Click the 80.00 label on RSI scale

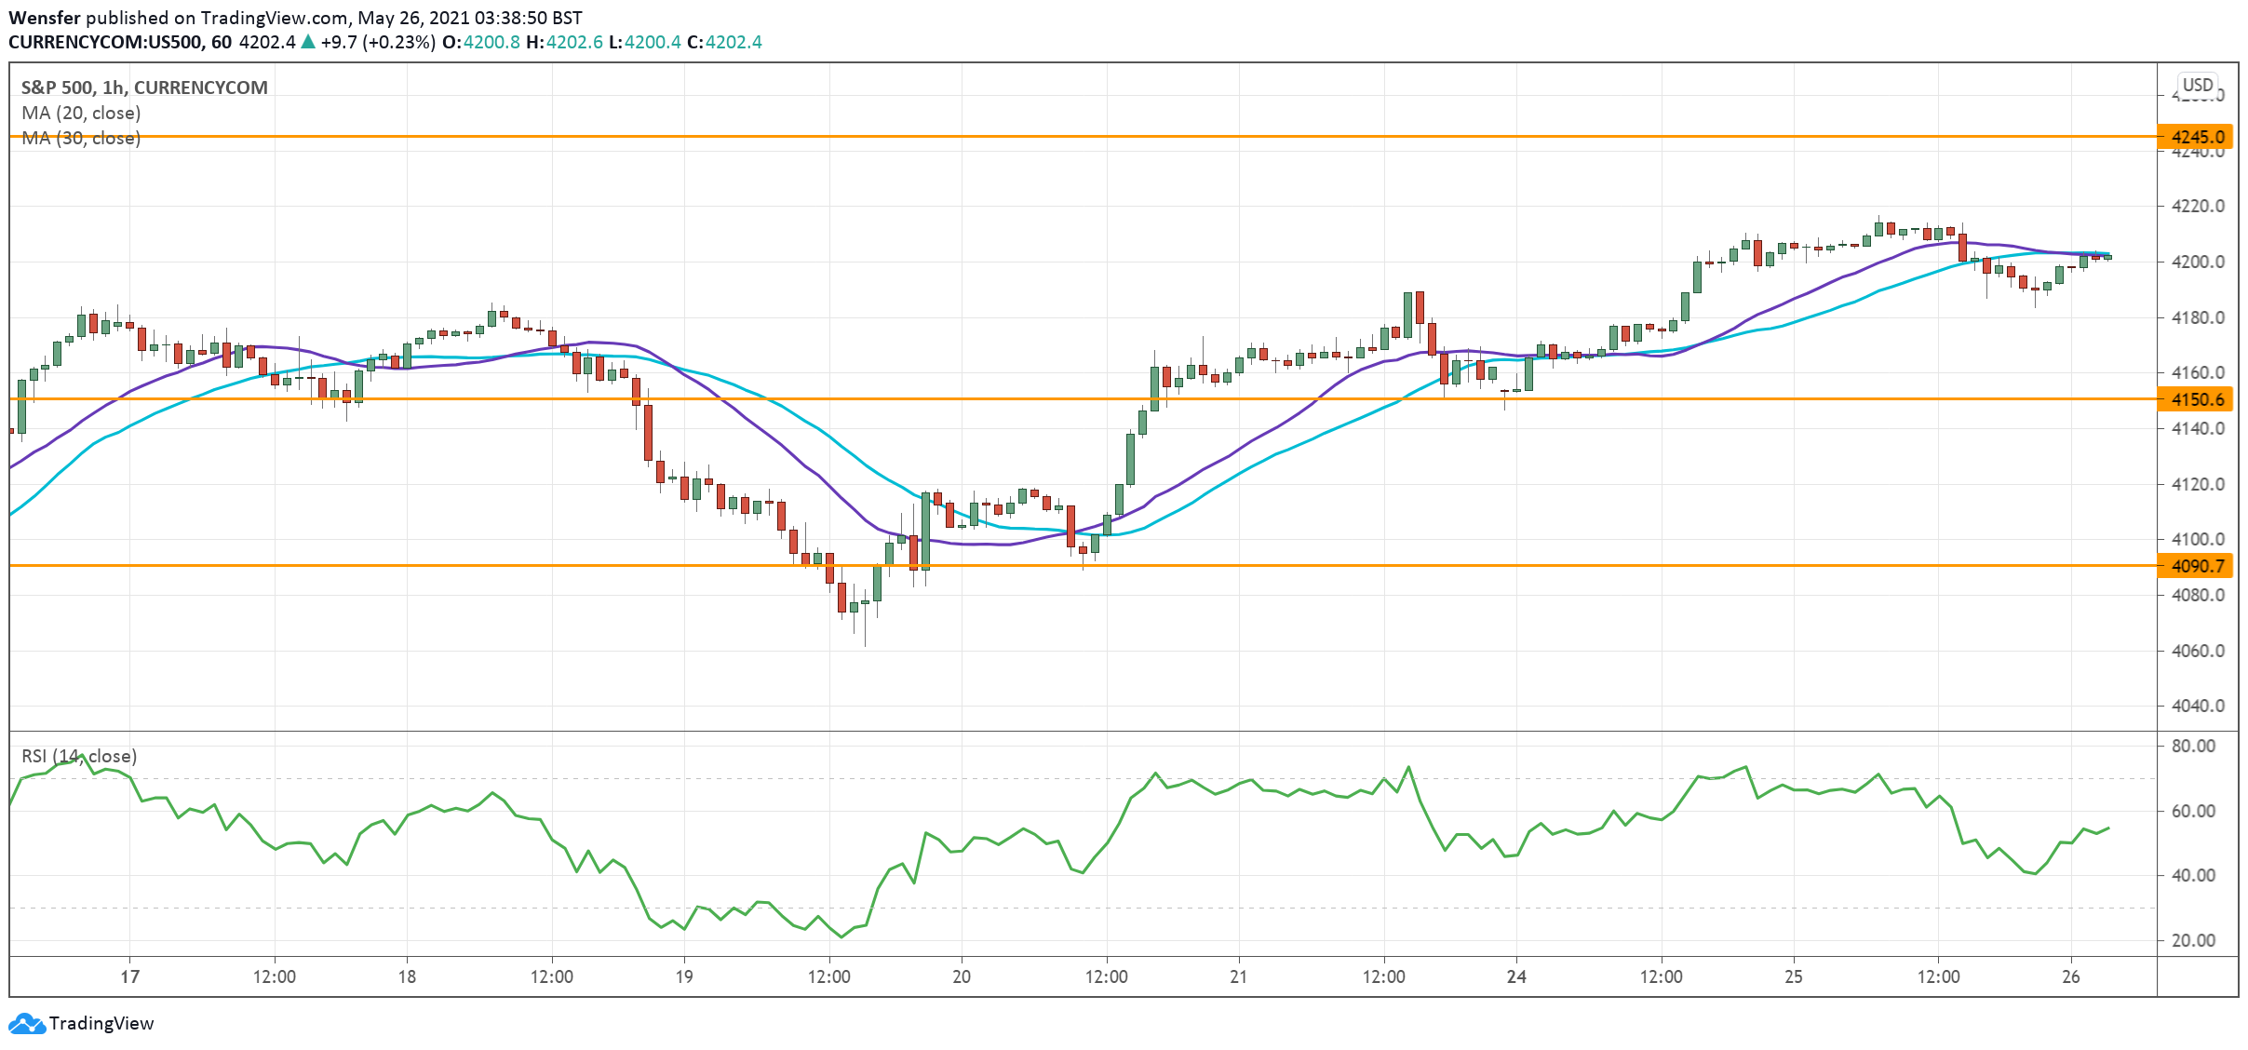[x=2193, y=746]
